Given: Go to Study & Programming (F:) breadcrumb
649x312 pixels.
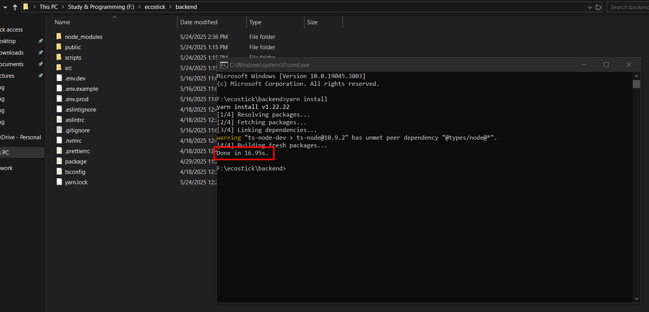Looking at the screenshot, I should tap(101, 7).
